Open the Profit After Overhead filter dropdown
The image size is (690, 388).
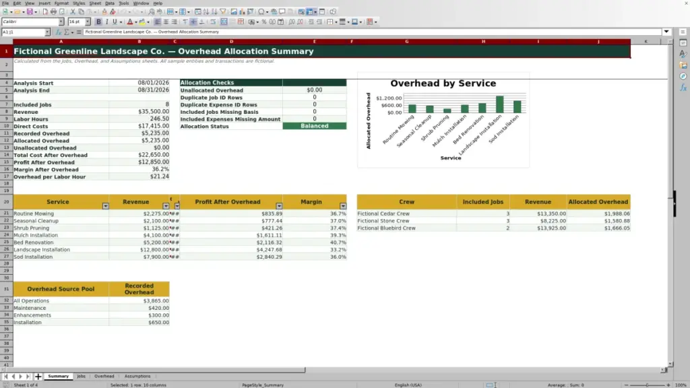tap(279, 206)
